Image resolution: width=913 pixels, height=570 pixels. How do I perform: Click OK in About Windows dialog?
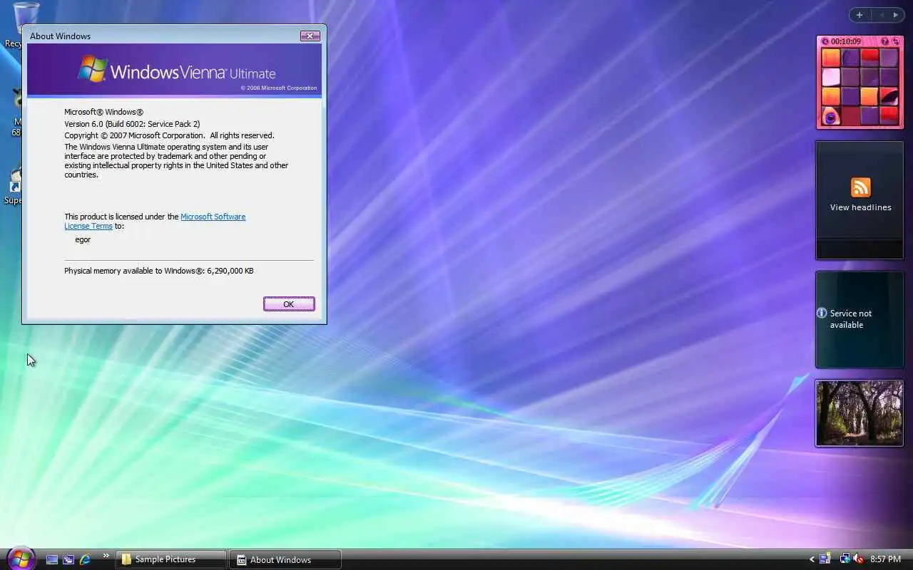[x=289, y=304]
